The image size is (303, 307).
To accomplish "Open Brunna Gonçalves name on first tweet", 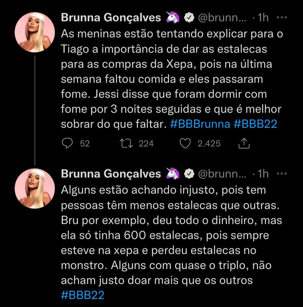I will tap(111, 18).
